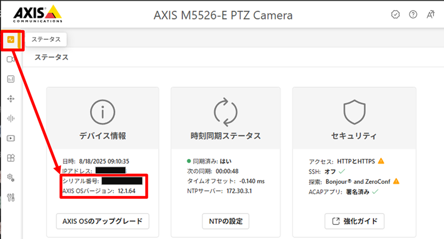Open the Status sidebar icon
Viewport: 444px width, 239px height.
click(11, 40)
